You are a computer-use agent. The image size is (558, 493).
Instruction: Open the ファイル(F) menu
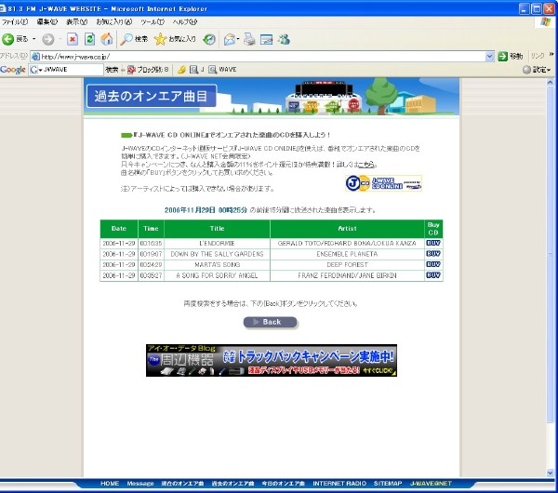[x=15, y=21]
